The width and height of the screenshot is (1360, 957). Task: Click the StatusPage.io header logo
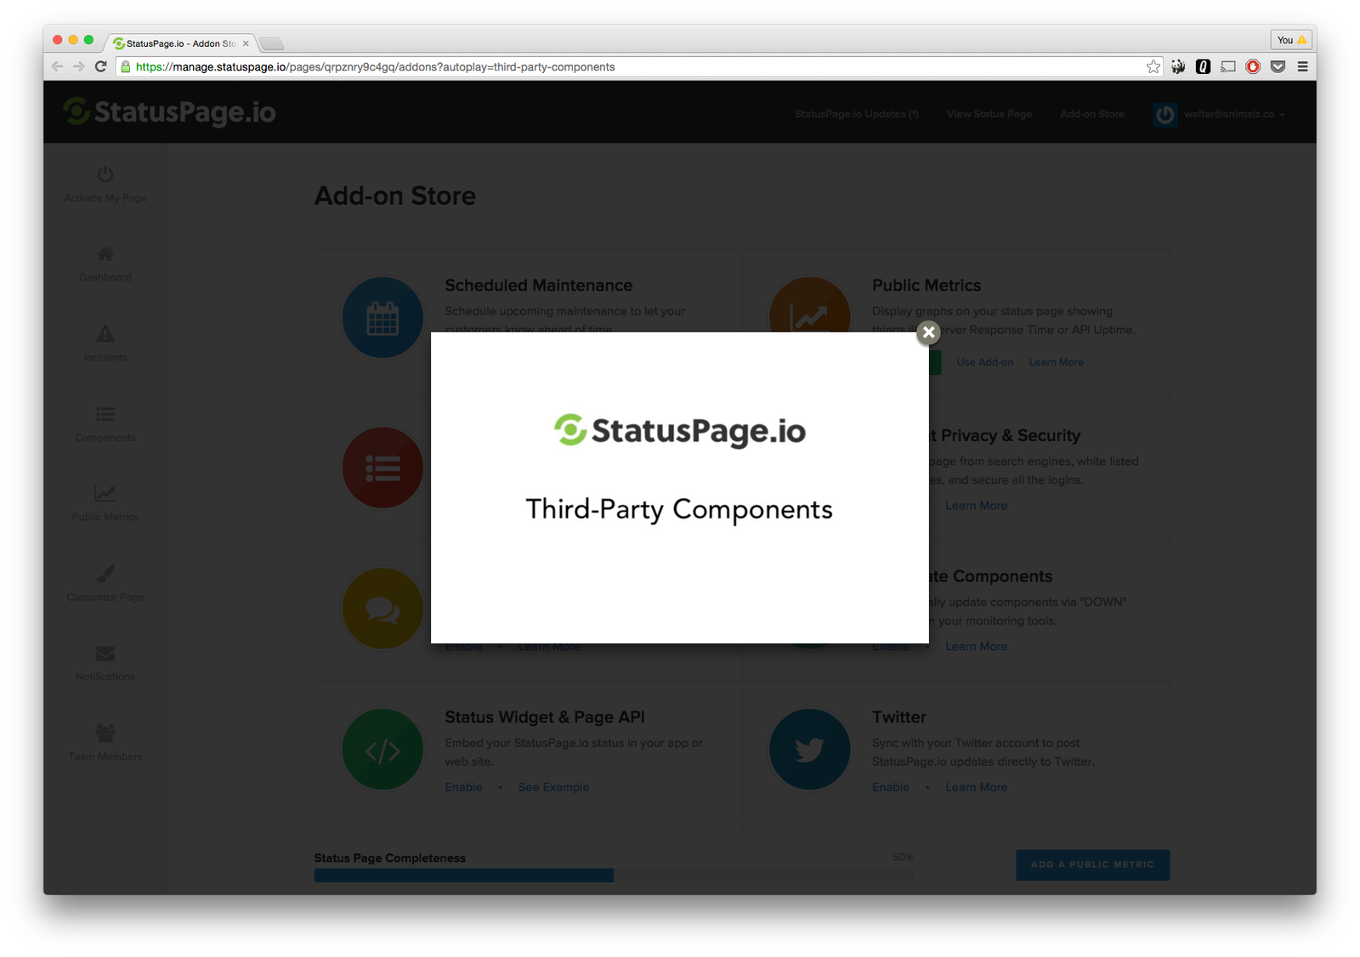(169, 112)
